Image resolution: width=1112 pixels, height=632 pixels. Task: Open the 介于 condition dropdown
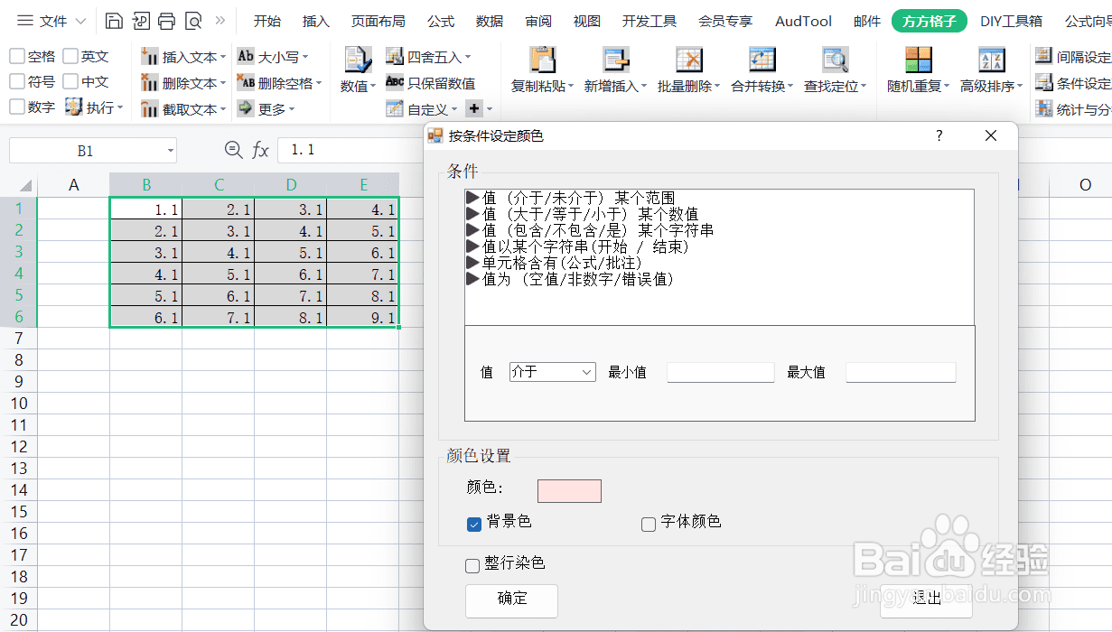click(552, 372)
